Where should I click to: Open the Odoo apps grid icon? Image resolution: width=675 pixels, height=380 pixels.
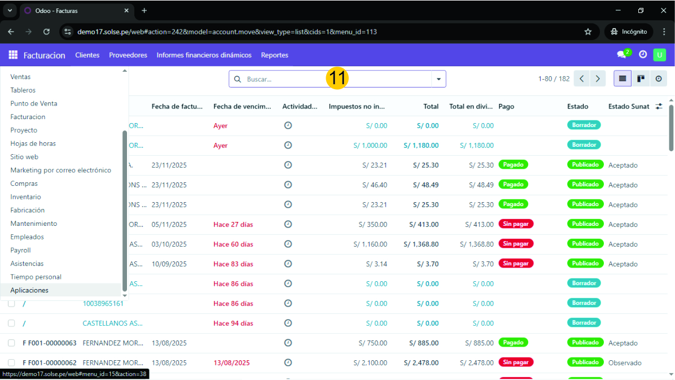[13, 55]
